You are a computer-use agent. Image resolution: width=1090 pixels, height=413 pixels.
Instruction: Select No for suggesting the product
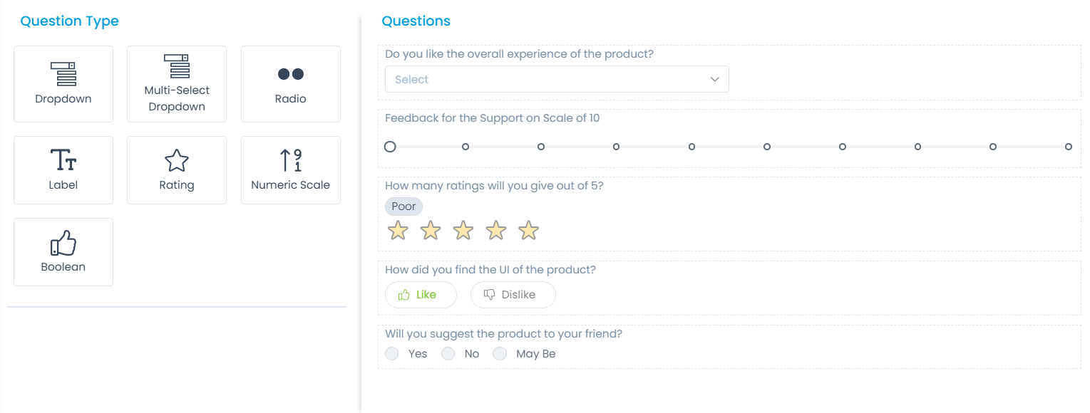(x=448, y=353)
